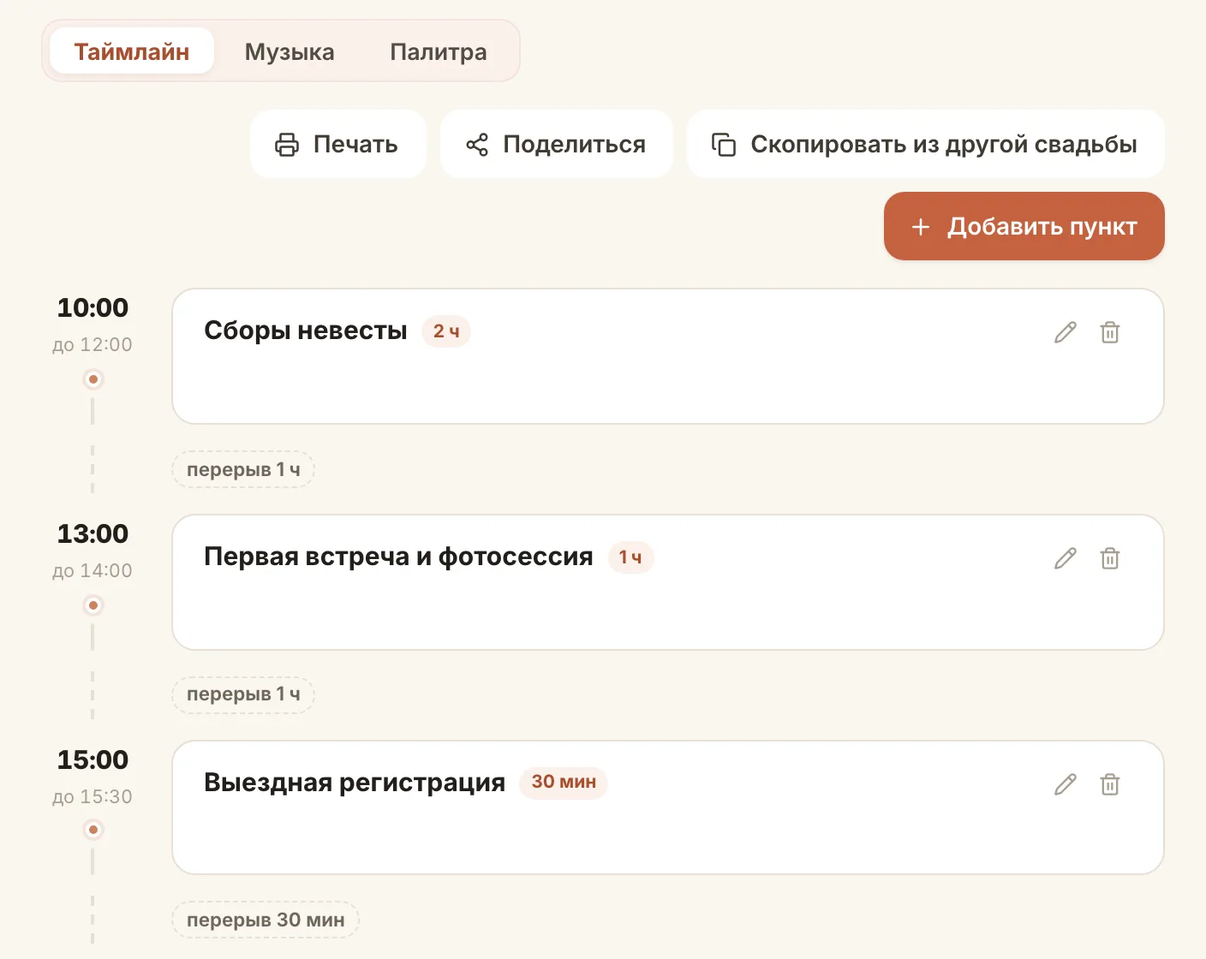Click the Печать button
Image resolution: width=1206 pixels, height=959 pixels.
pyautogui.click(x=337, y=144)
